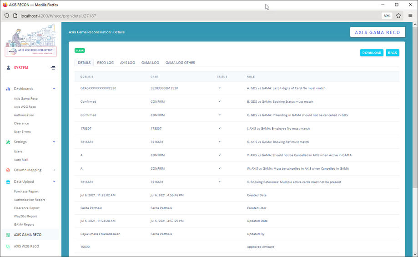Click the Settings tools icon
Screen dimensions: 418x257
point(8,142)
